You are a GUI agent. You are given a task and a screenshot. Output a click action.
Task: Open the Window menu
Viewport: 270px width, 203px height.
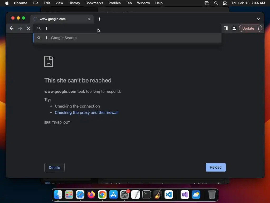click(x=143, y=3)
